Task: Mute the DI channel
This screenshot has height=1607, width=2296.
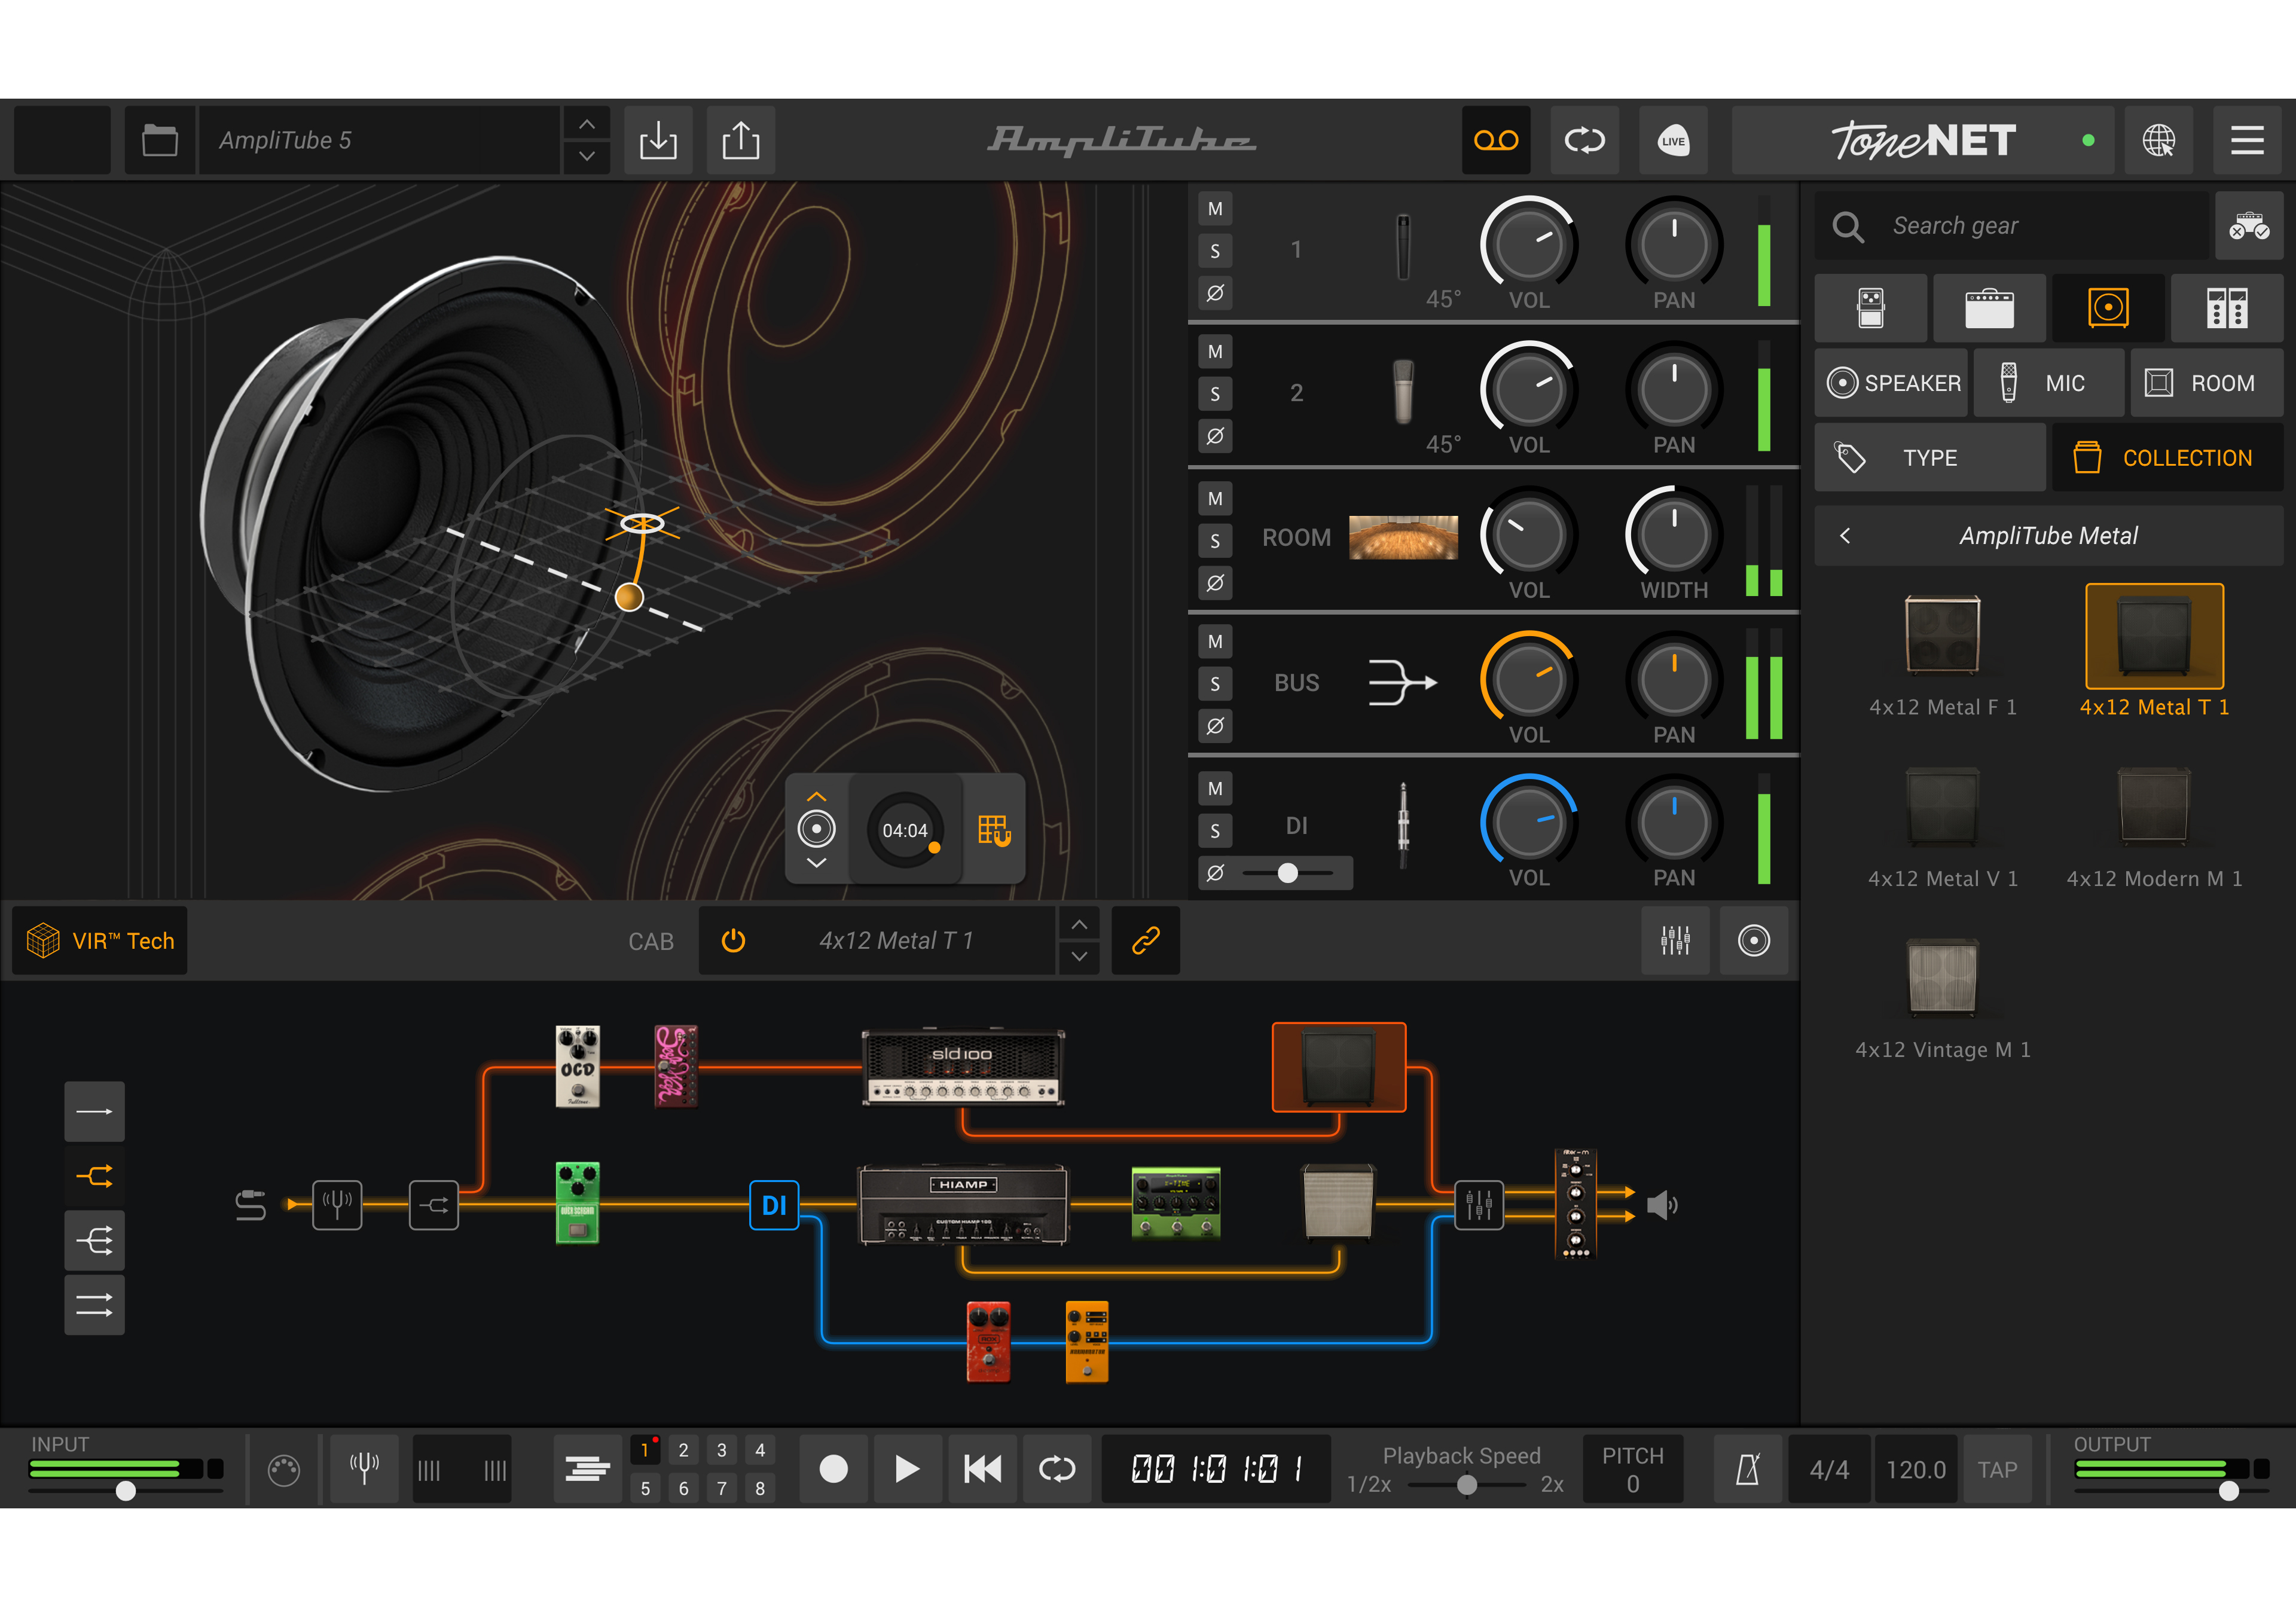Action: pyautogui.click(x=1215, y=788)
